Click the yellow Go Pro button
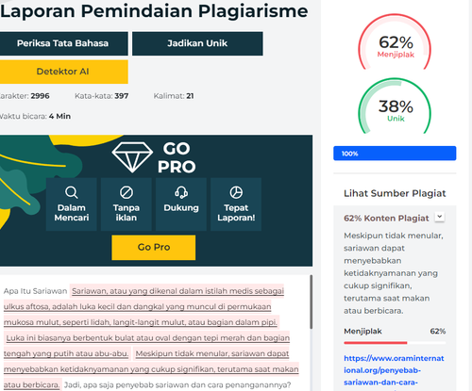Screen dimensions: 472x391 tap(154, 247)
